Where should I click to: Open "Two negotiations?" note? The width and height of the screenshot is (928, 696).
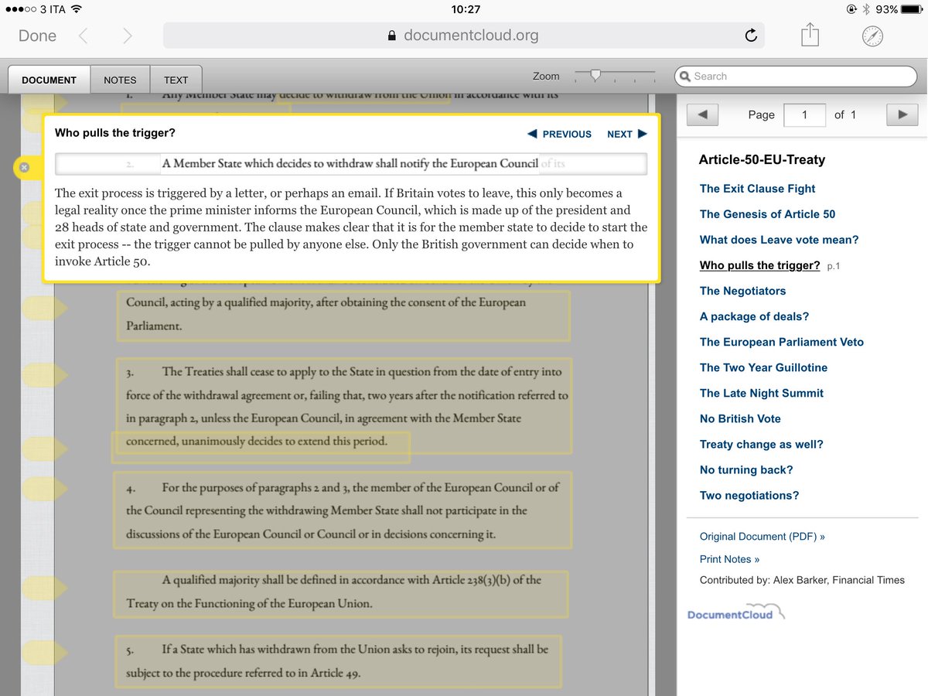[749, 495]
